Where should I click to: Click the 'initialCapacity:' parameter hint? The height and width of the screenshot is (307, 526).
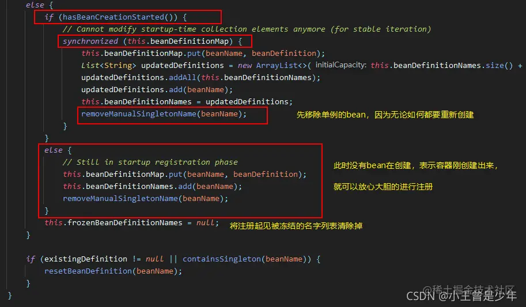[341, 65]
